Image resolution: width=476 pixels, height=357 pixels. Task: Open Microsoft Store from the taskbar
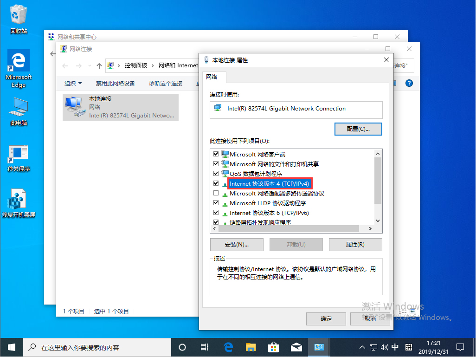(x=273, y=347)
